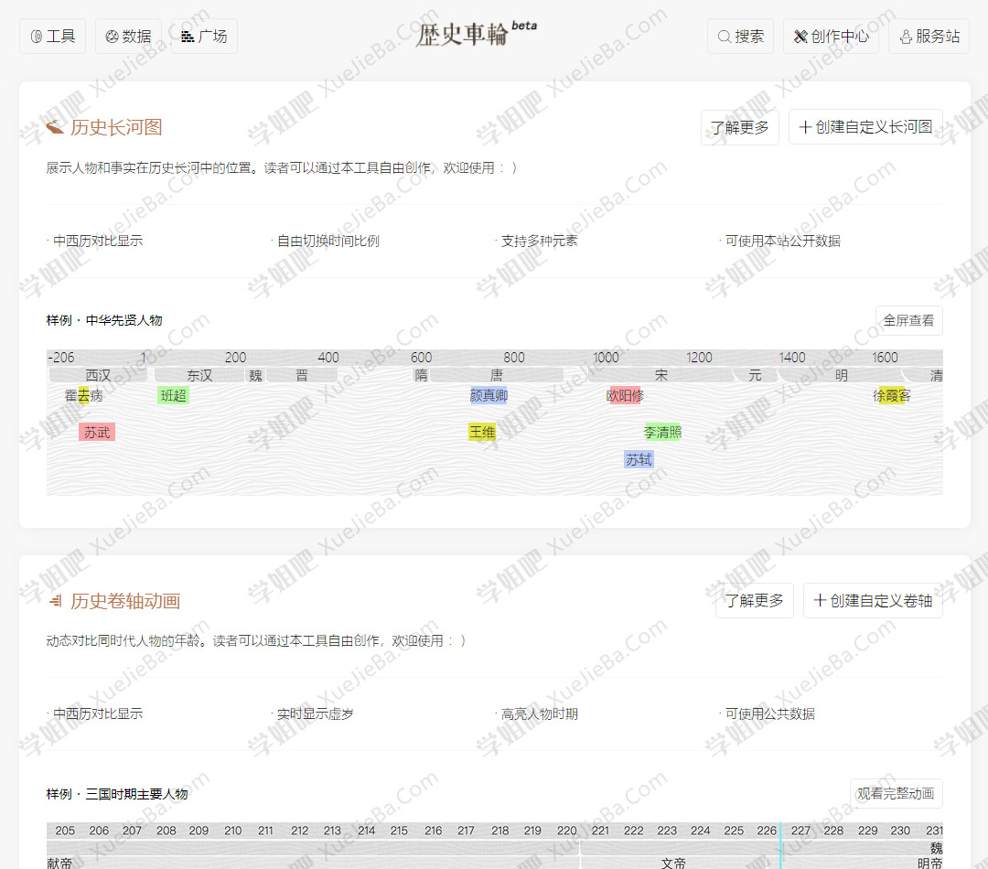Click 观看完整动画 button
This screenshot has width=988, height=869.
click(x=896, y=794)
